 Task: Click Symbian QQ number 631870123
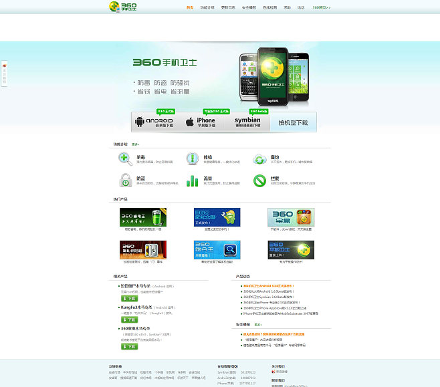(x=248, y=372)
